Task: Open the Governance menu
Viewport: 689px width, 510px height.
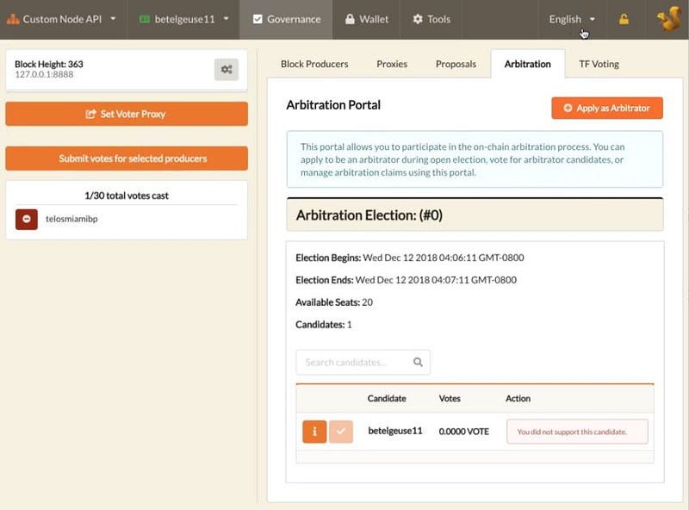Action: 287,19
